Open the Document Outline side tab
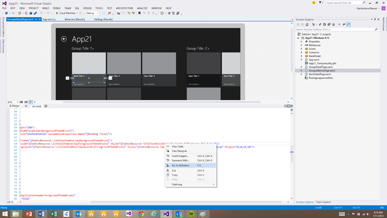 (x=3, y=27)
